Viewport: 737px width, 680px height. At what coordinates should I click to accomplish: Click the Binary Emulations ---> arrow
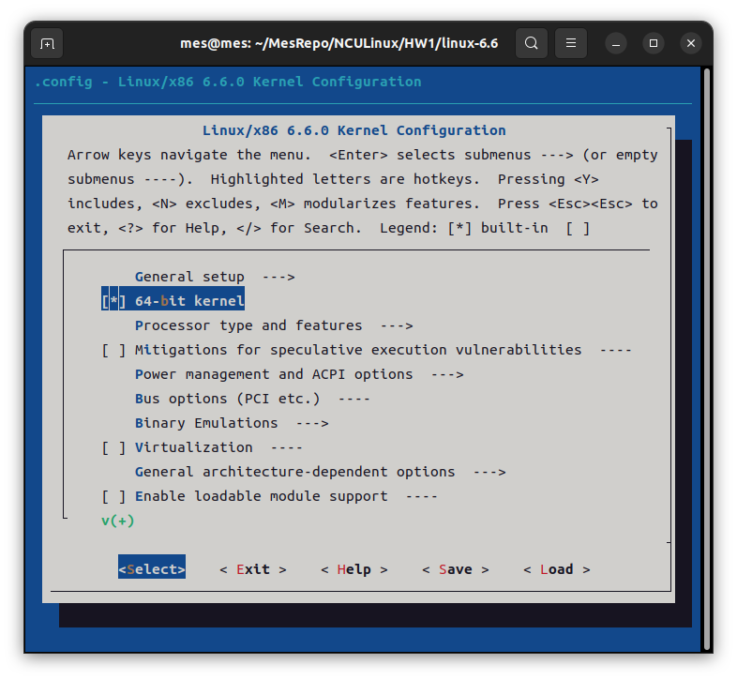point(312,424)
